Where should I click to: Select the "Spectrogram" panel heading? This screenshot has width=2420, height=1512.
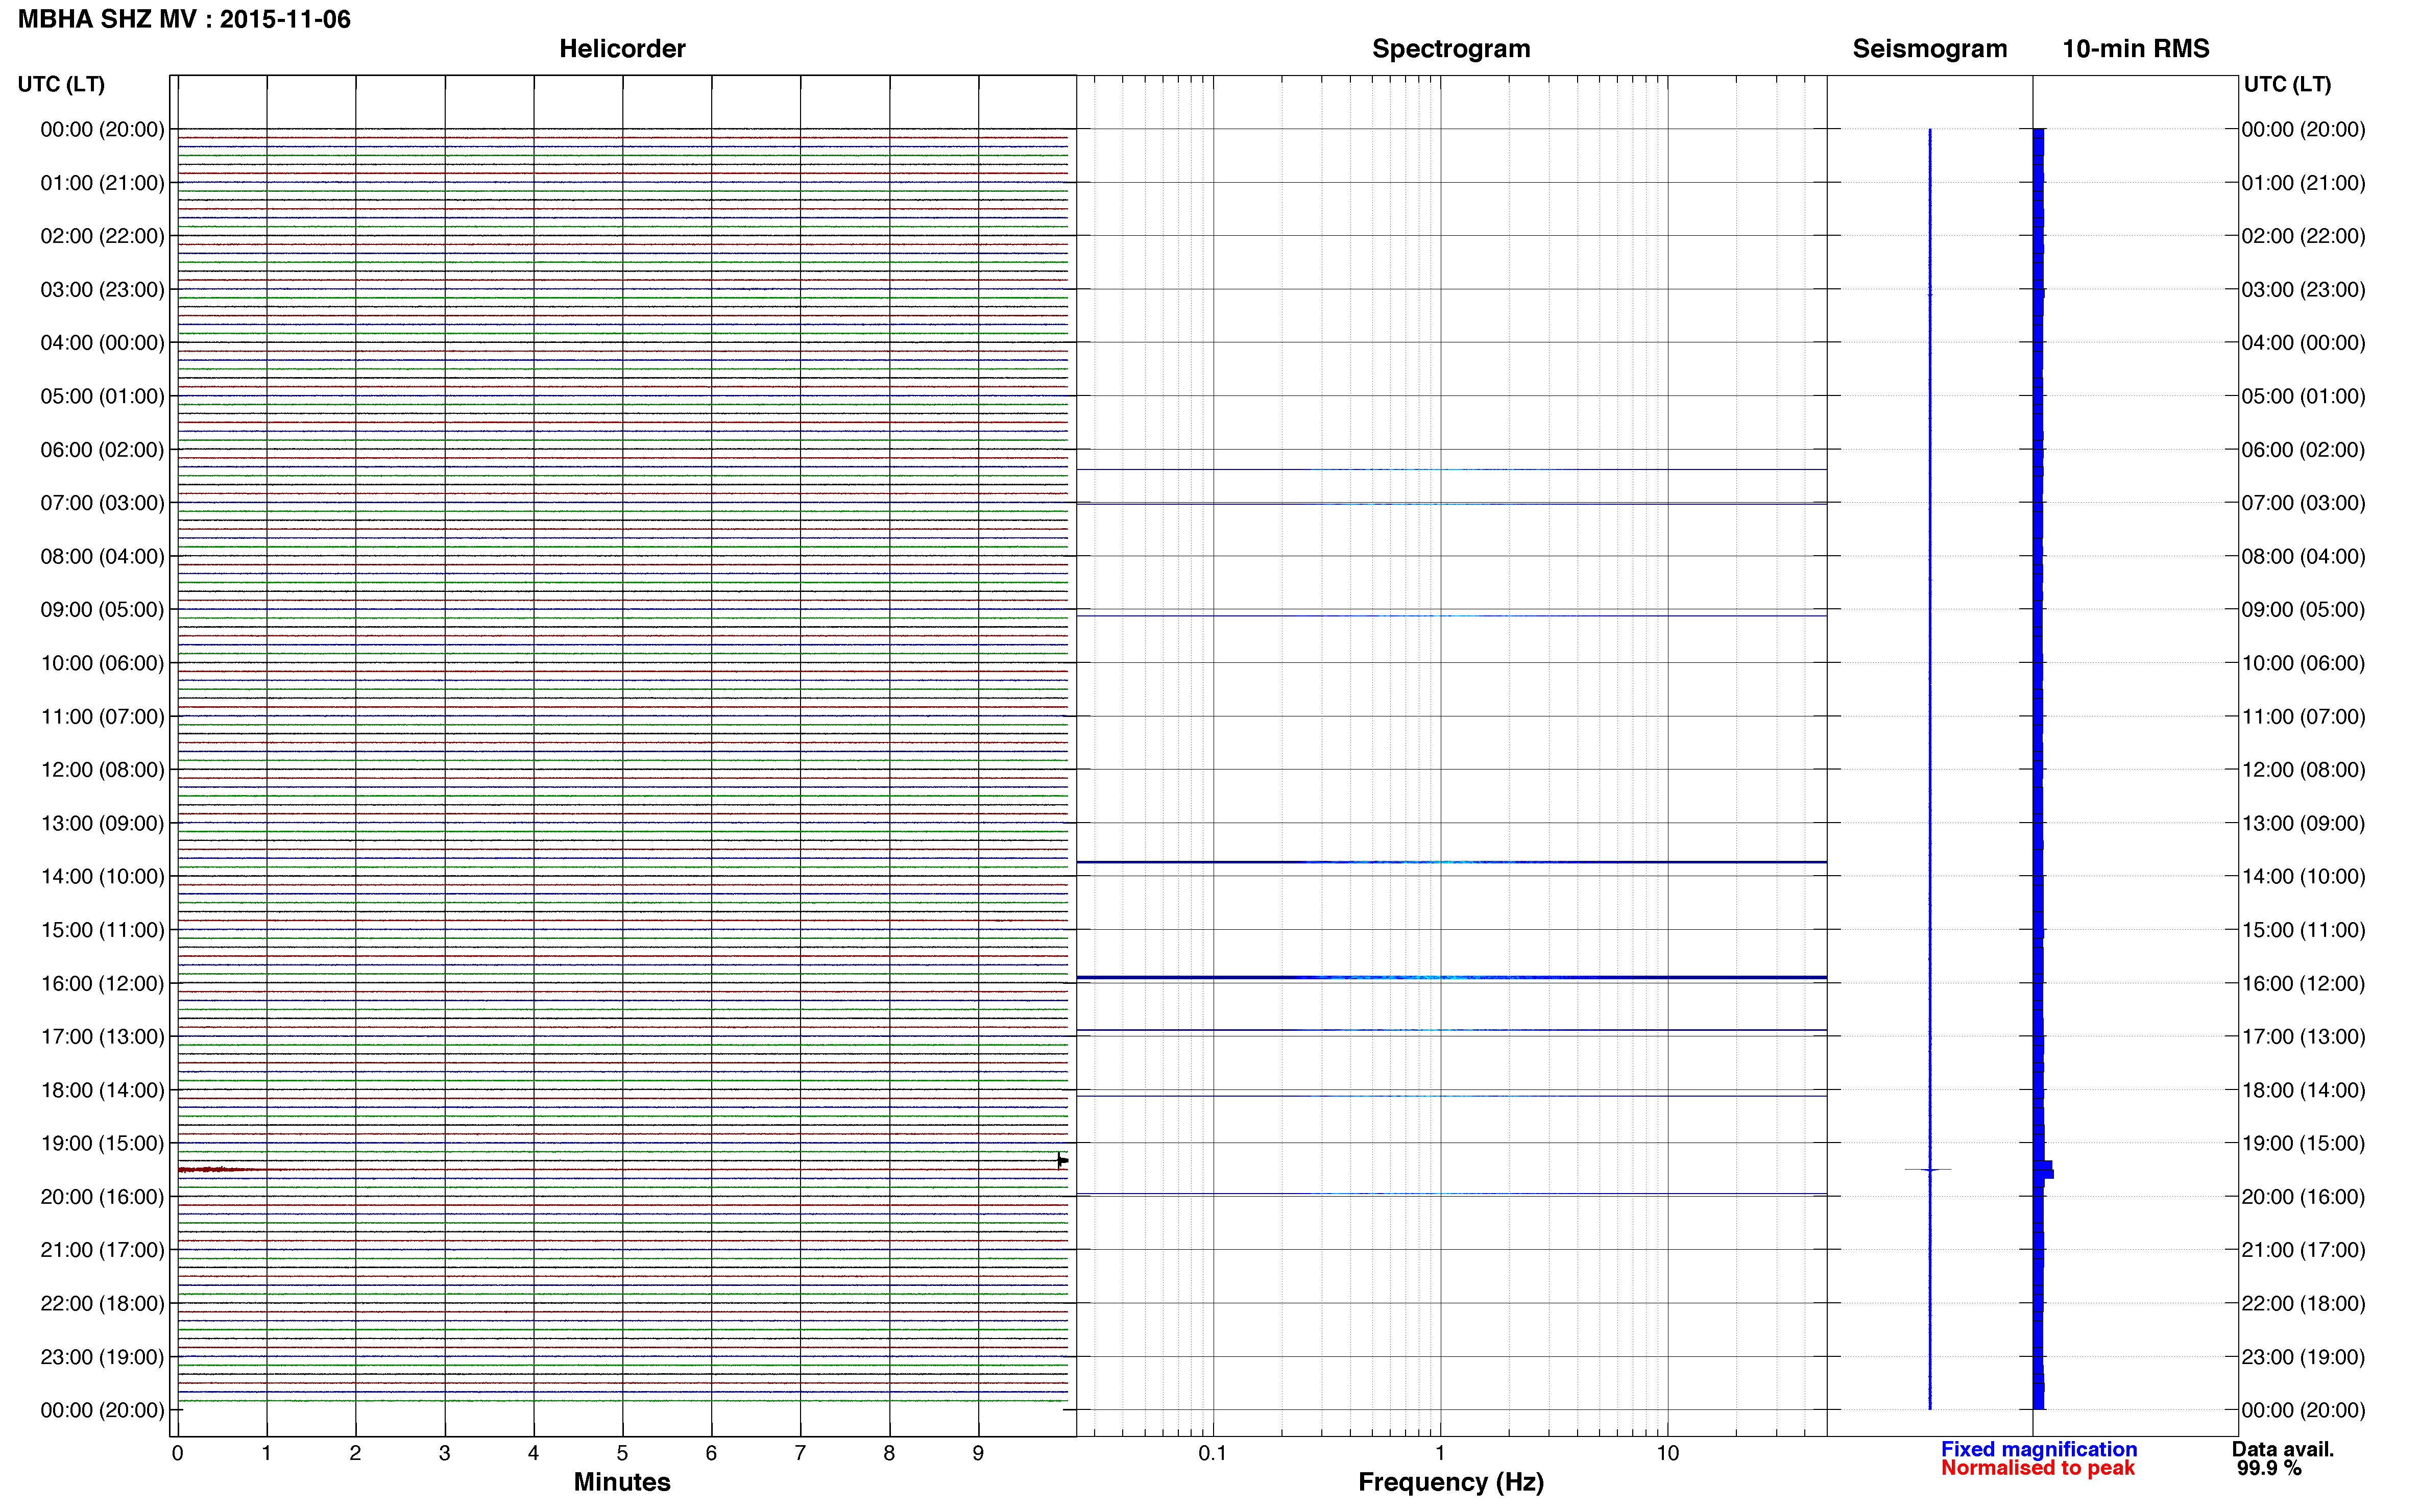coord(1450,49)
